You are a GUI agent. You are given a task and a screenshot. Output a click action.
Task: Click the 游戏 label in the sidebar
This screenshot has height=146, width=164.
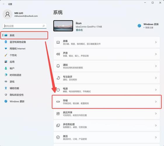coord(12,81)
